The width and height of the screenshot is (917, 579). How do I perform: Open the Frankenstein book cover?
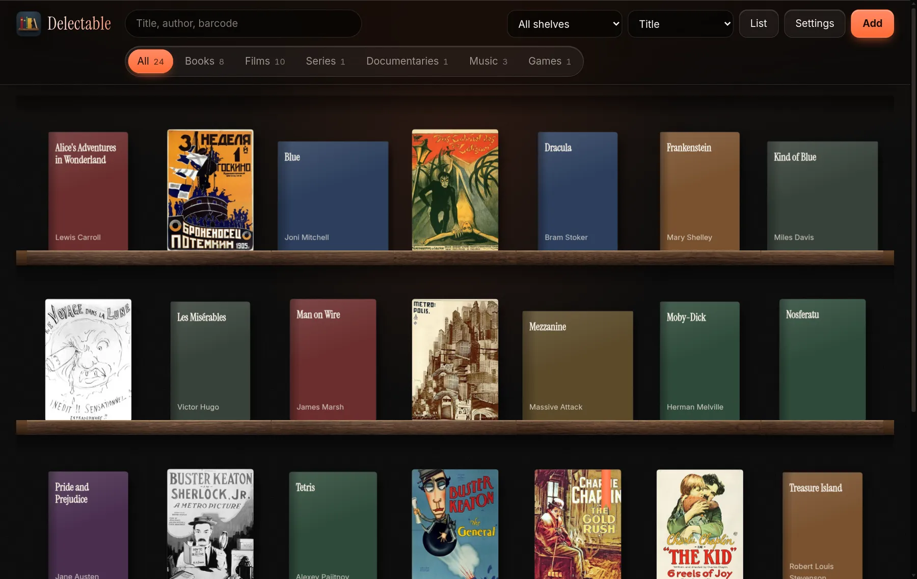[699, 191]
